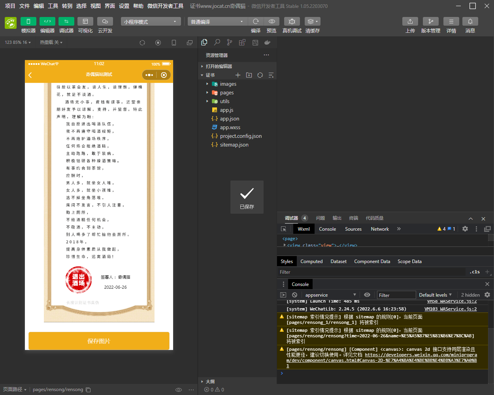Open the mini program capsule menu dots
This screenshot has height=395, width=494.
pyautogui.click(x=149, y=75)
